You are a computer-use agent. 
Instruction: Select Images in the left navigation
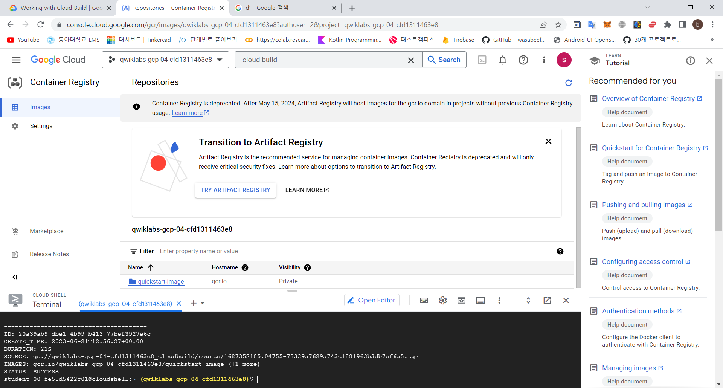pos(60,107)
